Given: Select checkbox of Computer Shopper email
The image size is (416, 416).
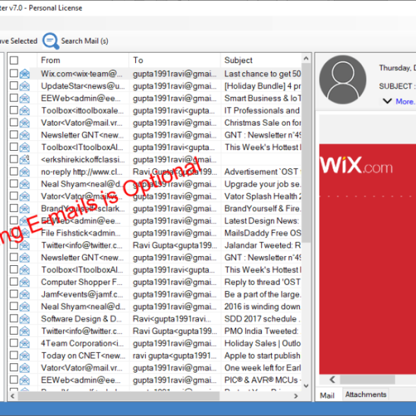Looking at the screenshot, I should point(14,281).
